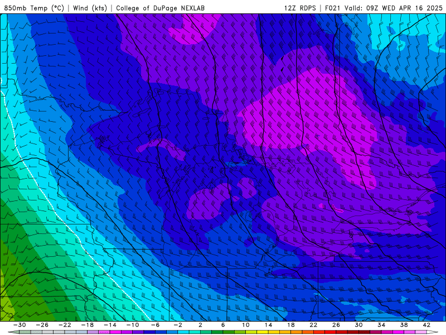Select the 38 scale value
The width and height of the screenshot is (446, 335).
click(x=404, y=325)
